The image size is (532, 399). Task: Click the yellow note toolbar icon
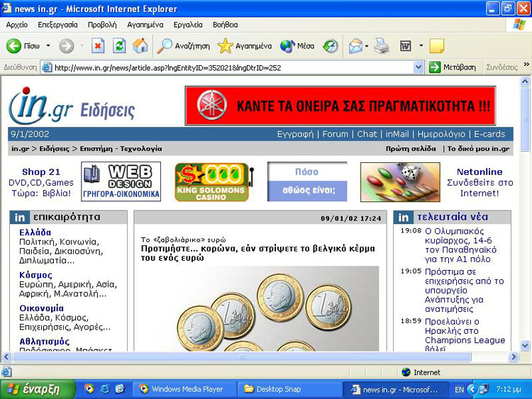pos(437,46)
